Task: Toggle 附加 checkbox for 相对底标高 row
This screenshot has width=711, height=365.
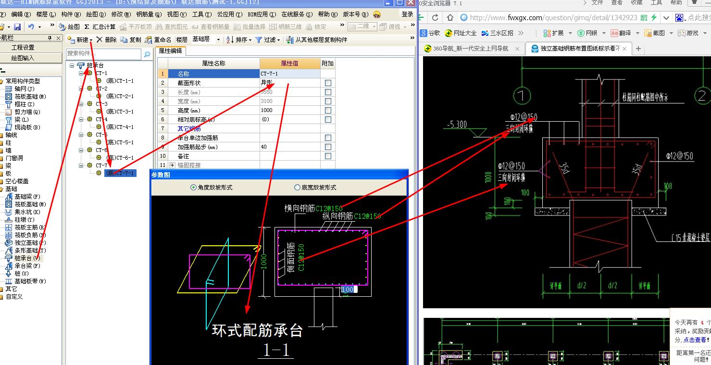Action: click(x=328, y=119)
